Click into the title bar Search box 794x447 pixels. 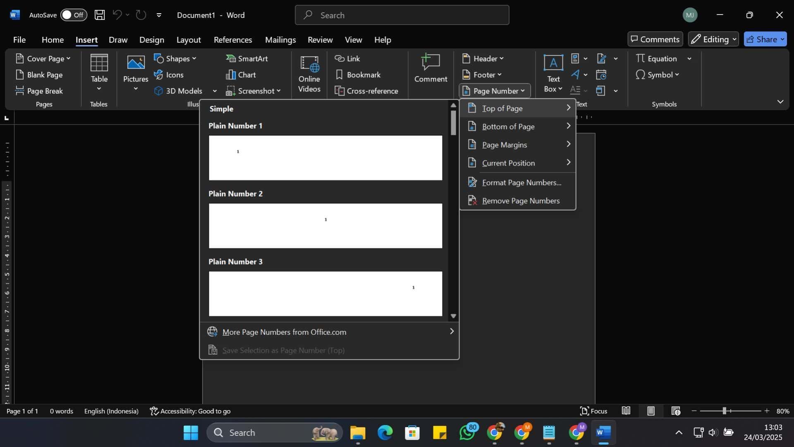coord(402,15)
